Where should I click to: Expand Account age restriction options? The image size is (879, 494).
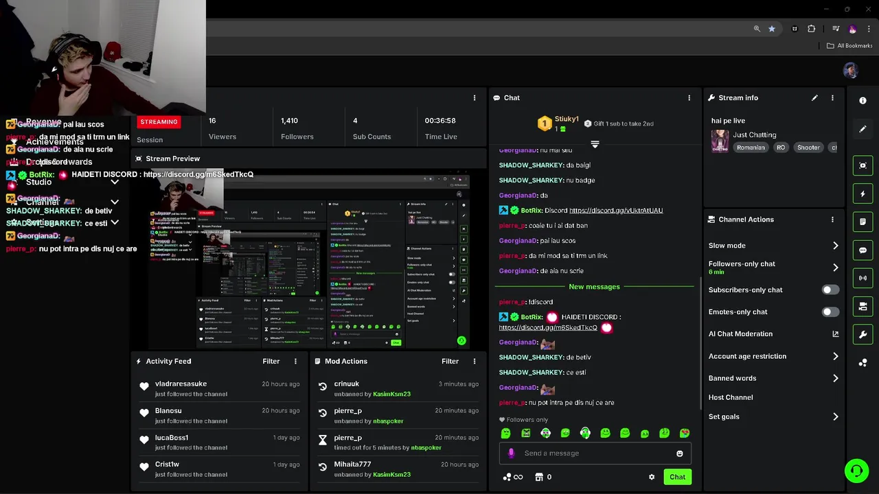coord(835,356)
